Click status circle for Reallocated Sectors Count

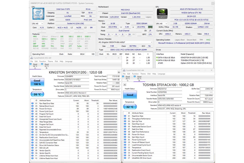pyautogui.click(x=125, y=127)
